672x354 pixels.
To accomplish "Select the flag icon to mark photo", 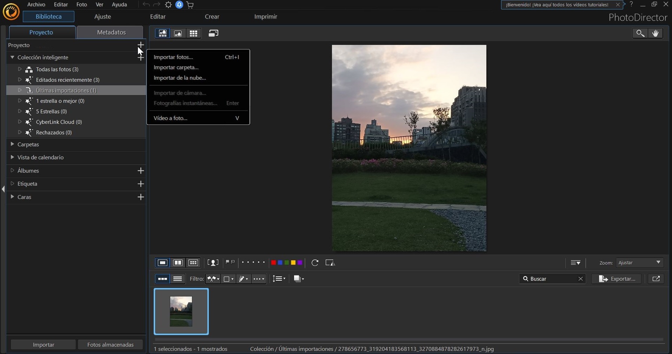I will pos(227,262).
